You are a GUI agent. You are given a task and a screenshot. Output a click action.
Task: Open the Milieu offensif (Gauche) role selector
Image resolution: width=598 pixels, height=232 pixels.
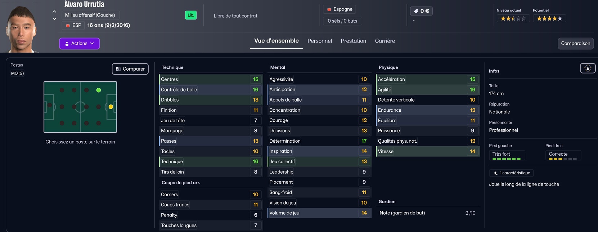(x=90, y=15)
